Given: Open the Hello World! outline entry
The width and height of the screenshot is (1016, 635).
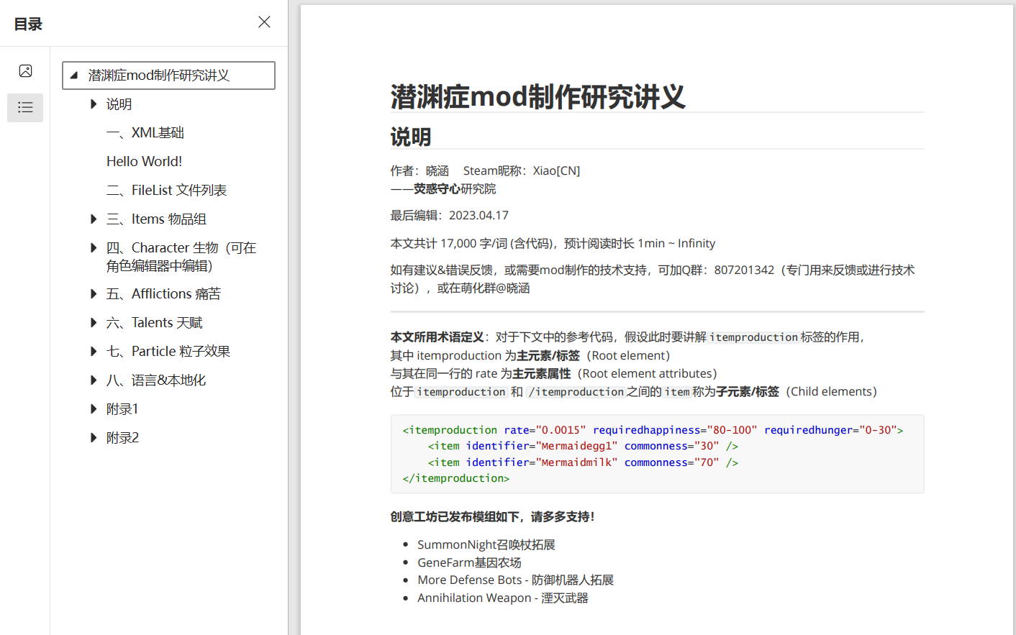Looking at the screenshot, I should (x=144, y=162).
